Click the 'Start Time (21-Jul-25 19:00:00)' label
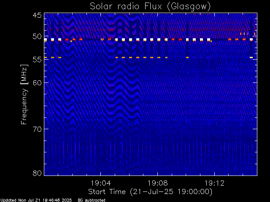270x202 pixels. tap(150, 192)
